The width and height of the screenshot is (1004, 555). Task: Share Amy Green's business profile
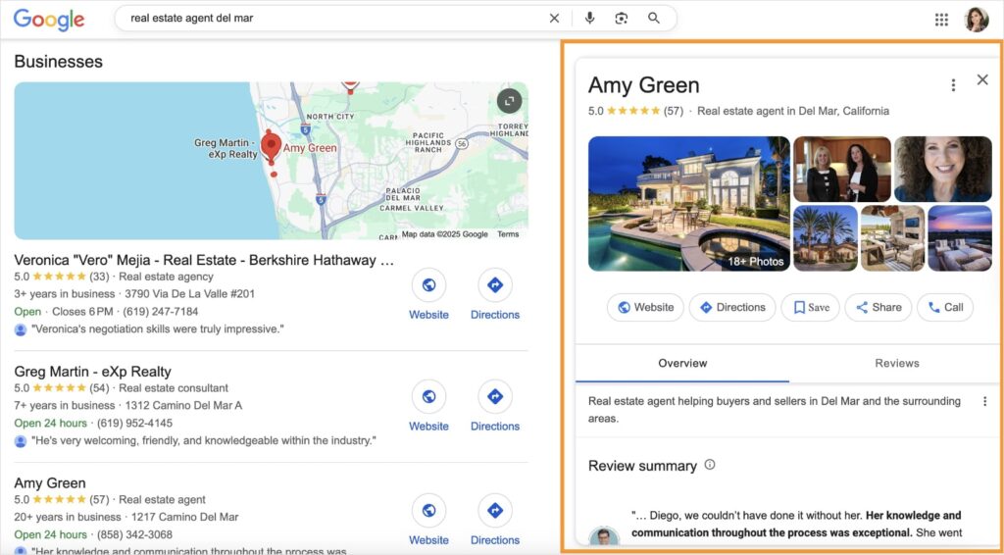click(x=878, y=307)
